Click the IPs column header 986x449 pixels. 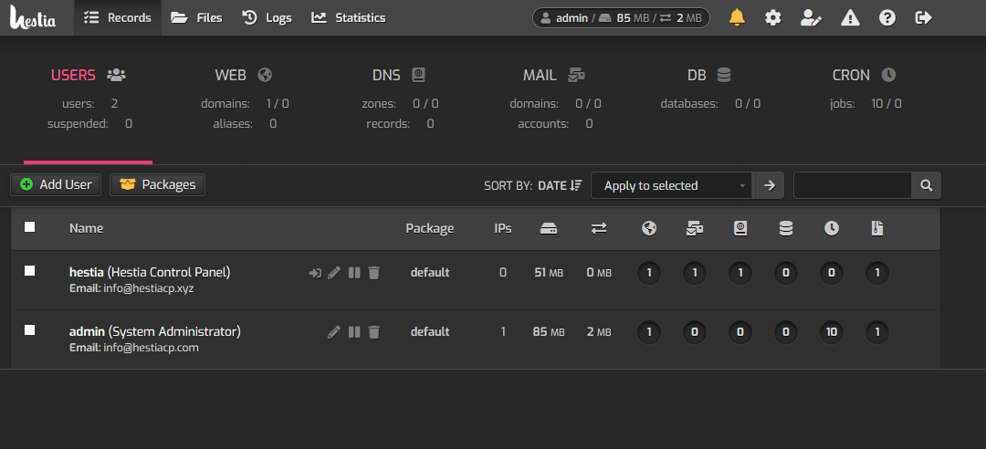502,228
